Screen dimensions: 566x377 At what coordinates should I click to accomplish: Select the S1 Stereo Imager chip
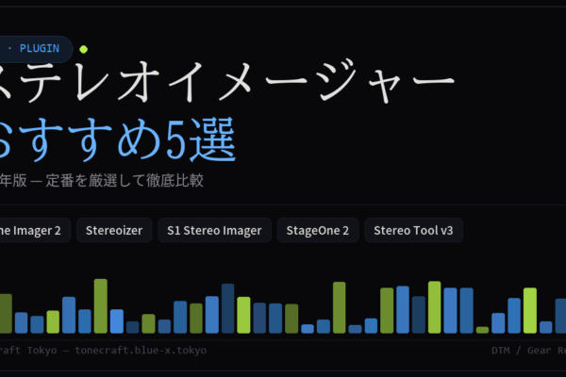point(214,230)
